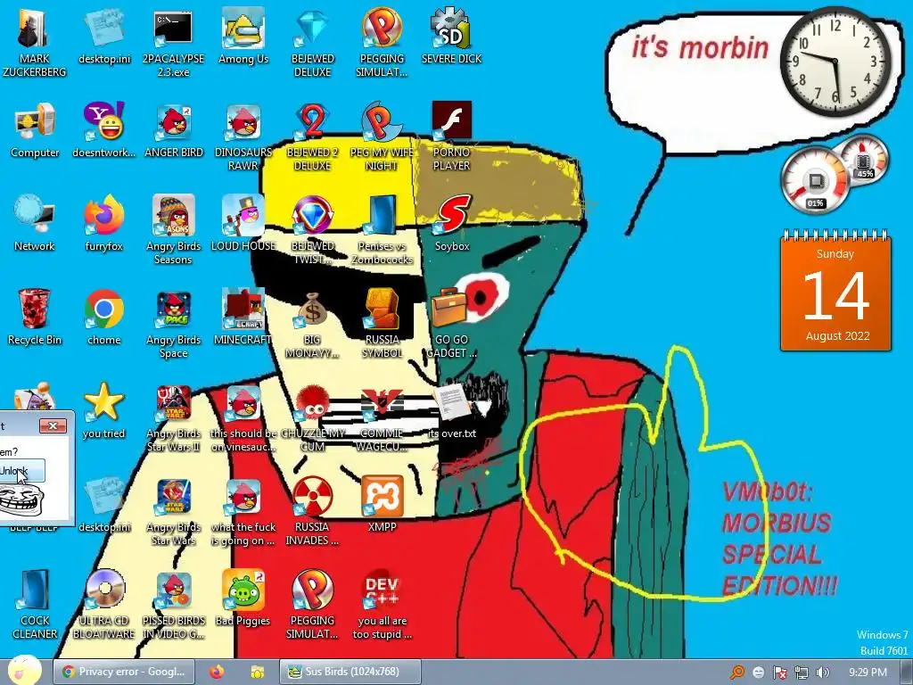This screenshot has height=685, width=913.
Task: Click the volume speaker tray icon
Action: (823, 673)
